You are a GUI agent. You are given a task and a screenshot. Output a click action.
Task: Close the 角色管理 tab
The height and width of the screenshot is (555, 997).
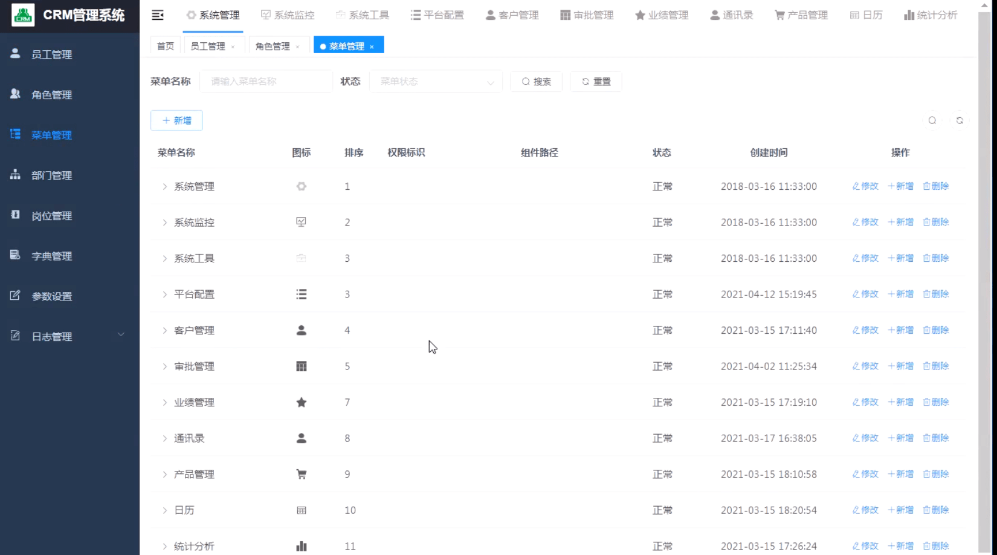(x=297, y=47)
